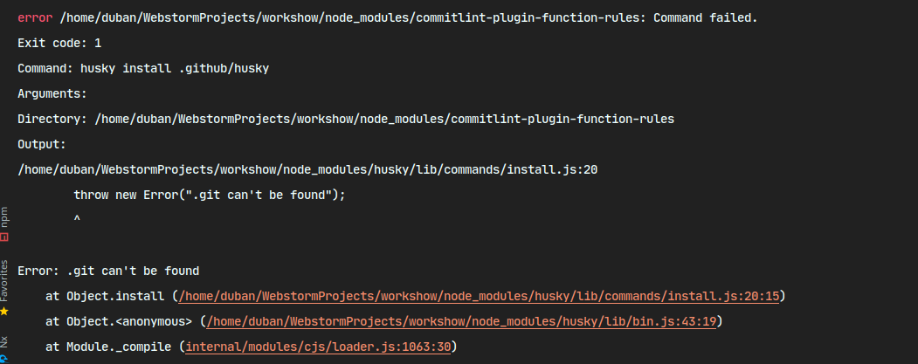The width and height of the screenshot is (918, 364).
Task: Click the red npm icon in sidebar
Action: (4, 236)
